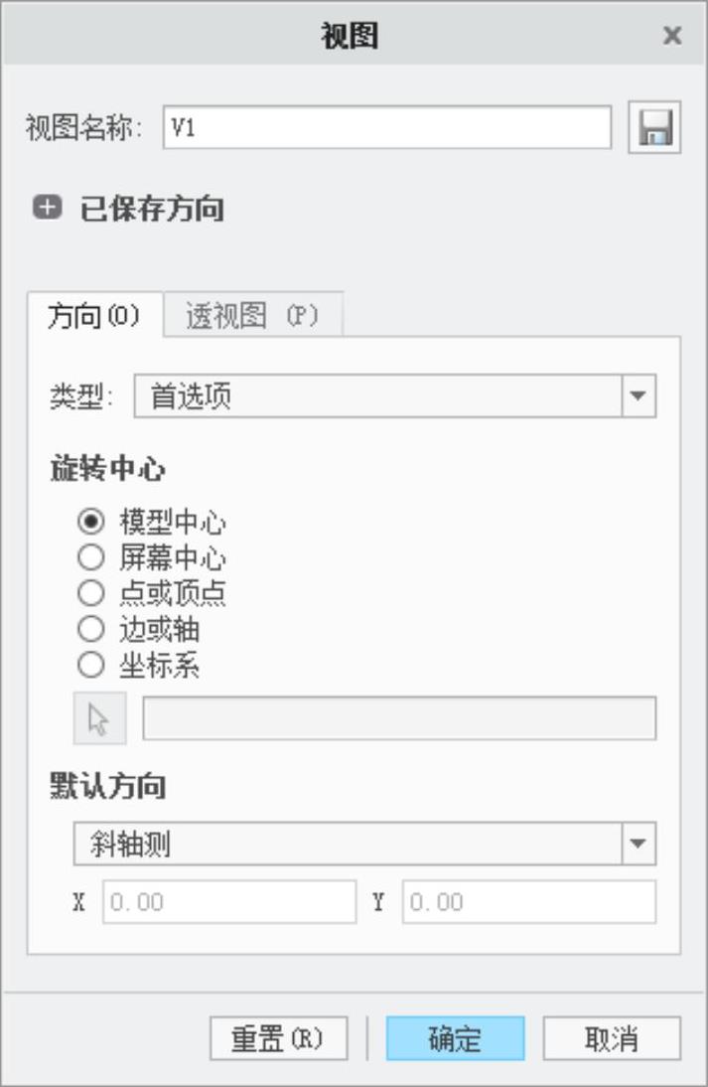Image resolution: width=708 pixels, height=1087 pixels.
Task: Select the 模型中心 radio button
Action: (x=90, y=522)
